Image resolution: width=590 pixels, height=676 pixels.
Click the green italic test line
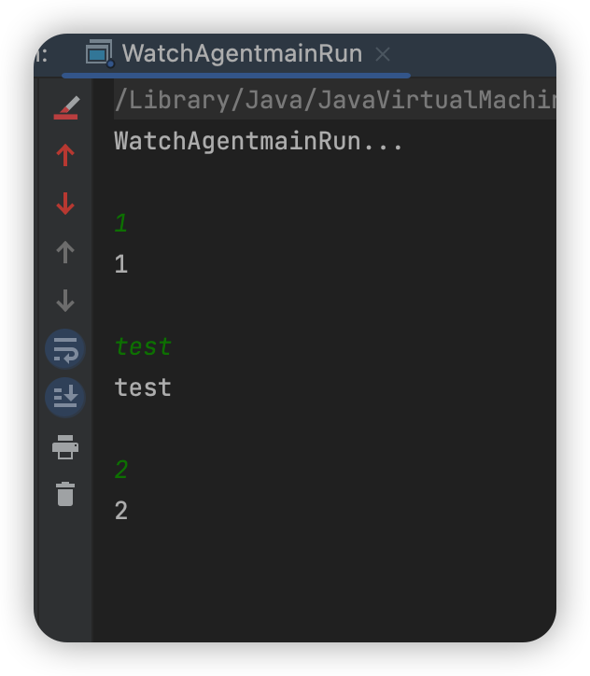pos(143,346)
